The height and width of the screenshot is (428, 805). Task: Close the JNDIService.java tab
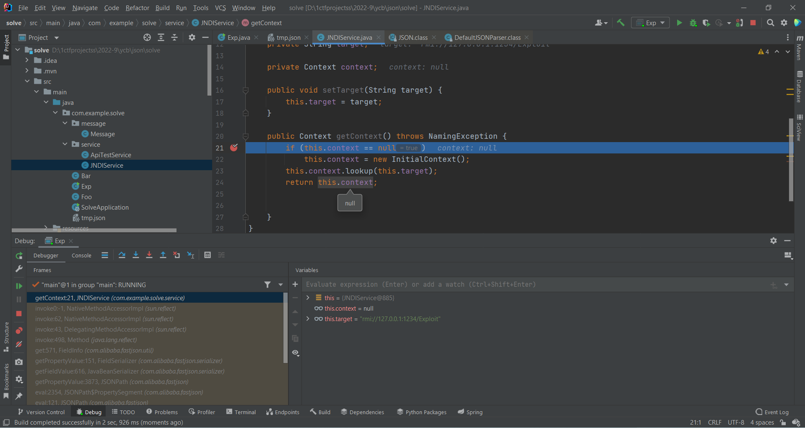click(379, 37)
